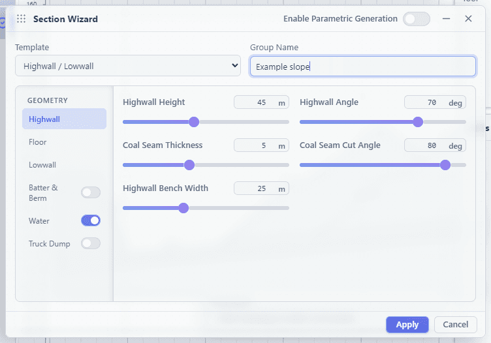Image resolution: width=491 pixels, height=343 pixels.
Task: Close the Section Wizard with X
Action: 468,19
